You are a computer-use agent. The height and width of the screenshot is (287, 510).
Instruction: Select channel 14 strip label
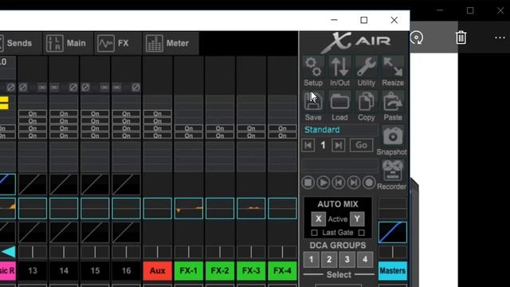click(64, 271)
